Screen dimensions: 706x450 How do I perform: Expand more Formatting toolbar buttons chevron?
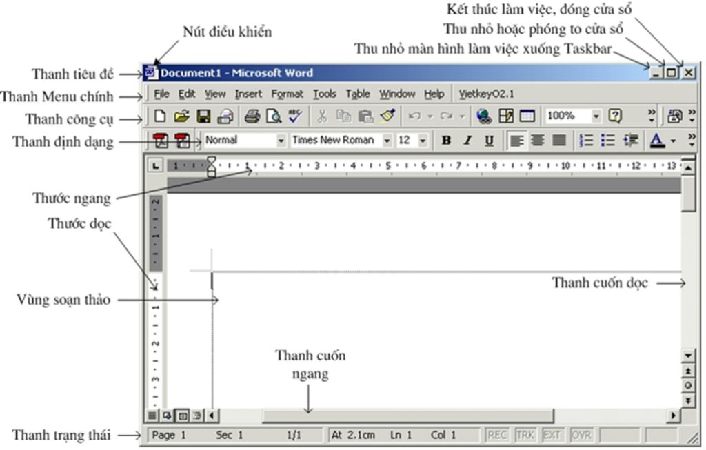click(x=692, y=140)
